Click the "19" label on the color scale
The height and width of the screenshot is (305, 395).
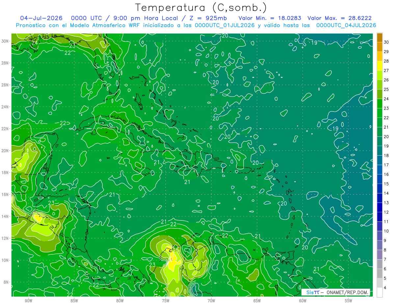tap(386, 146)
